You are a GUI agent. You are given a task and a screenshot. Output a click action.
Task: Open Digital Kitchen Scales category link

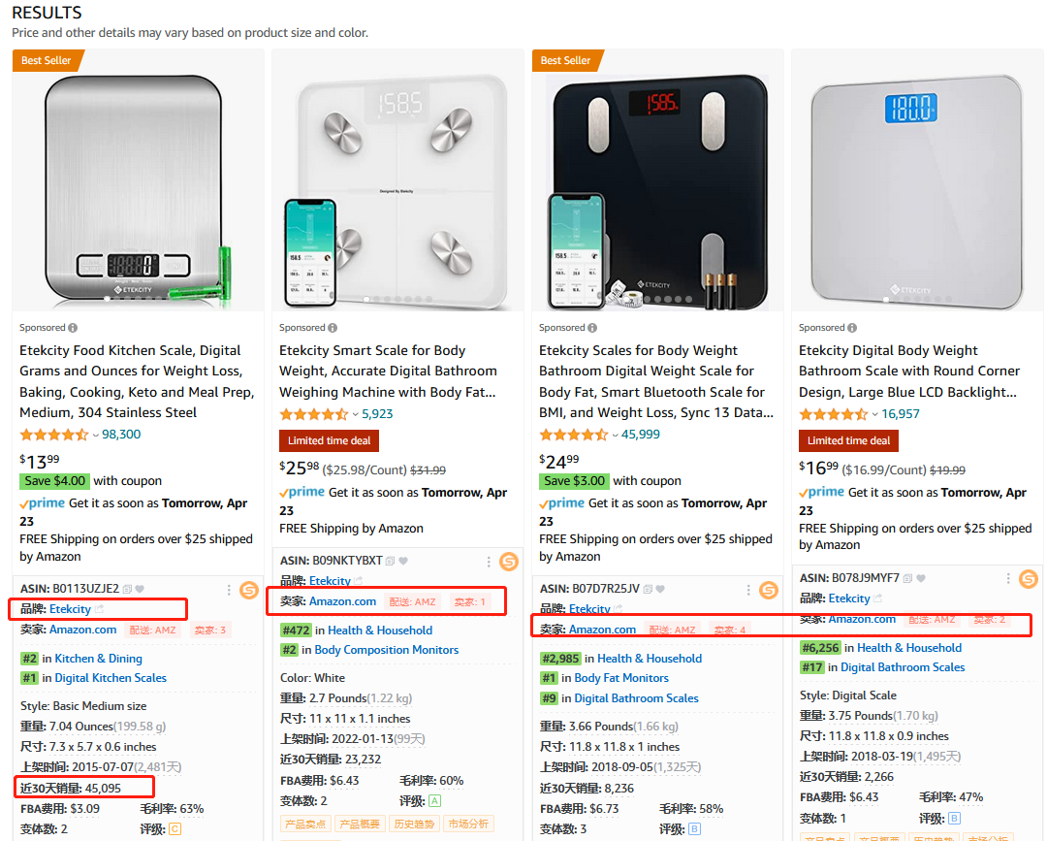click(111, 678)
